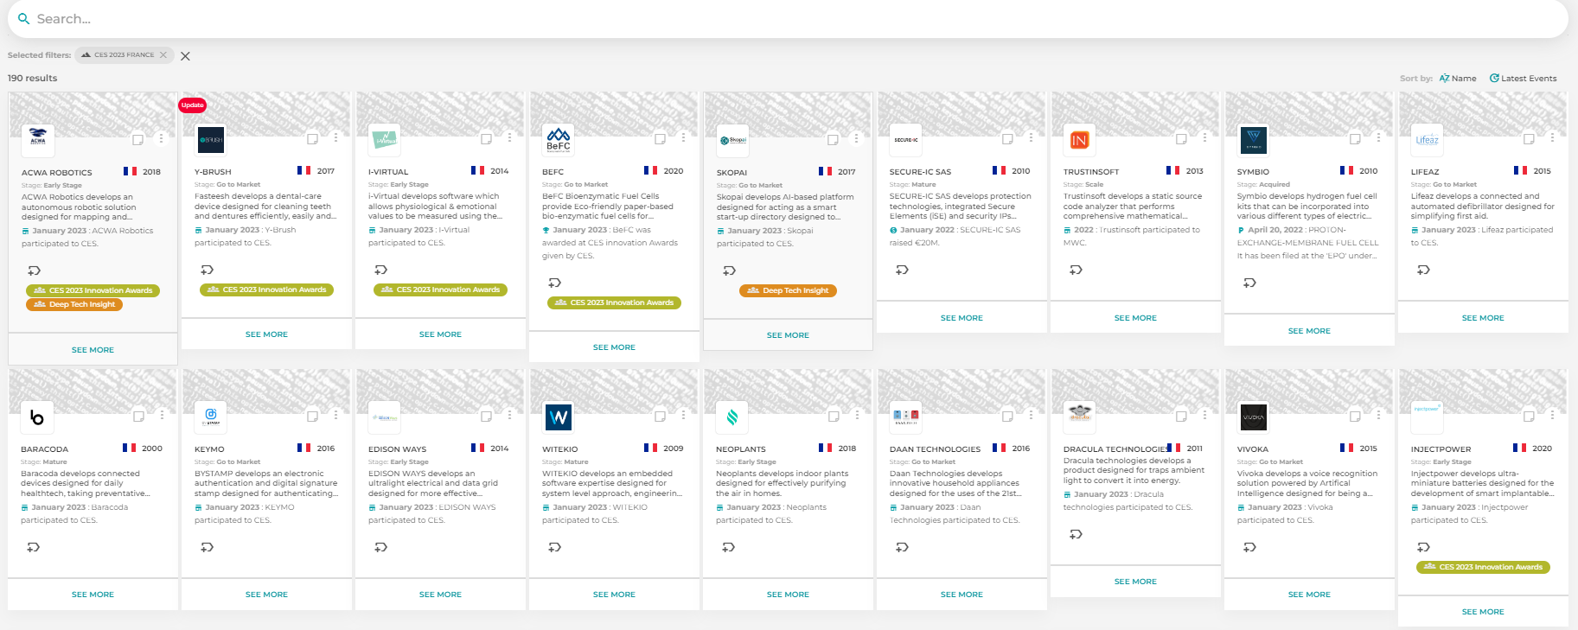Open the VIVOKA company name

pos(1253,449)
